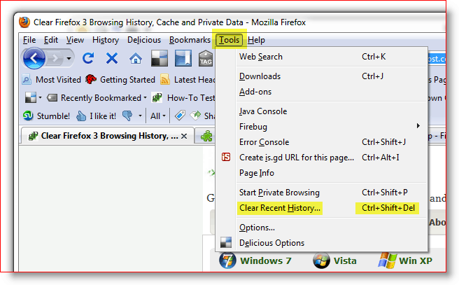Viewport: 459px width, 285px height.
Task: Open the thumbs down dropdown arrow
Action: click(140, 116)
